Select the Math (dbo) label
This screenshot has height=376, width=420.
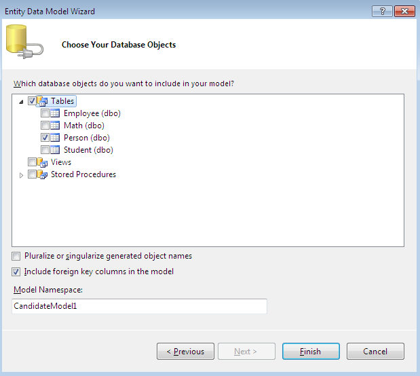[x=84, y=126]
